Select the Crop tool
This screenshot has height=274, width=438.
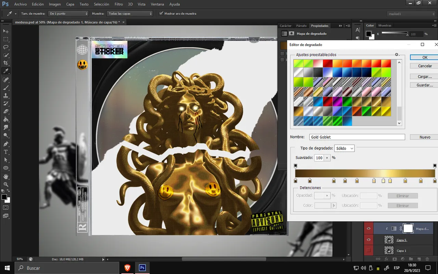click(x=6, y=63)
